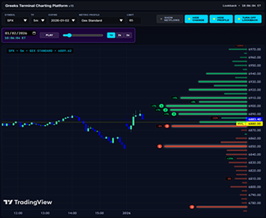Click the green rank badge at the 6890 bar
The width and height of the screenshot is (266, 218).
click(174, 114)
